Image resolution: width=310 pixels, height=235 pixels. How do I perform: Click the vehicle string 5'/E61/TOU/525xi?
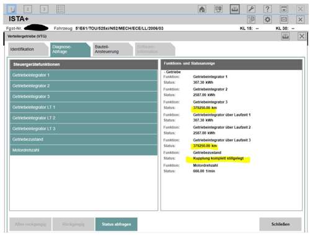tap(119, 29)
